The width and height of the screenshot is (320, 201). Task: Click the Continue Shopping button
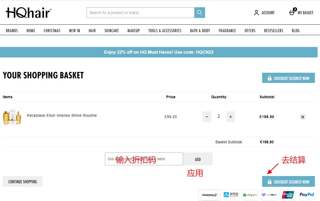coord(23,181)
